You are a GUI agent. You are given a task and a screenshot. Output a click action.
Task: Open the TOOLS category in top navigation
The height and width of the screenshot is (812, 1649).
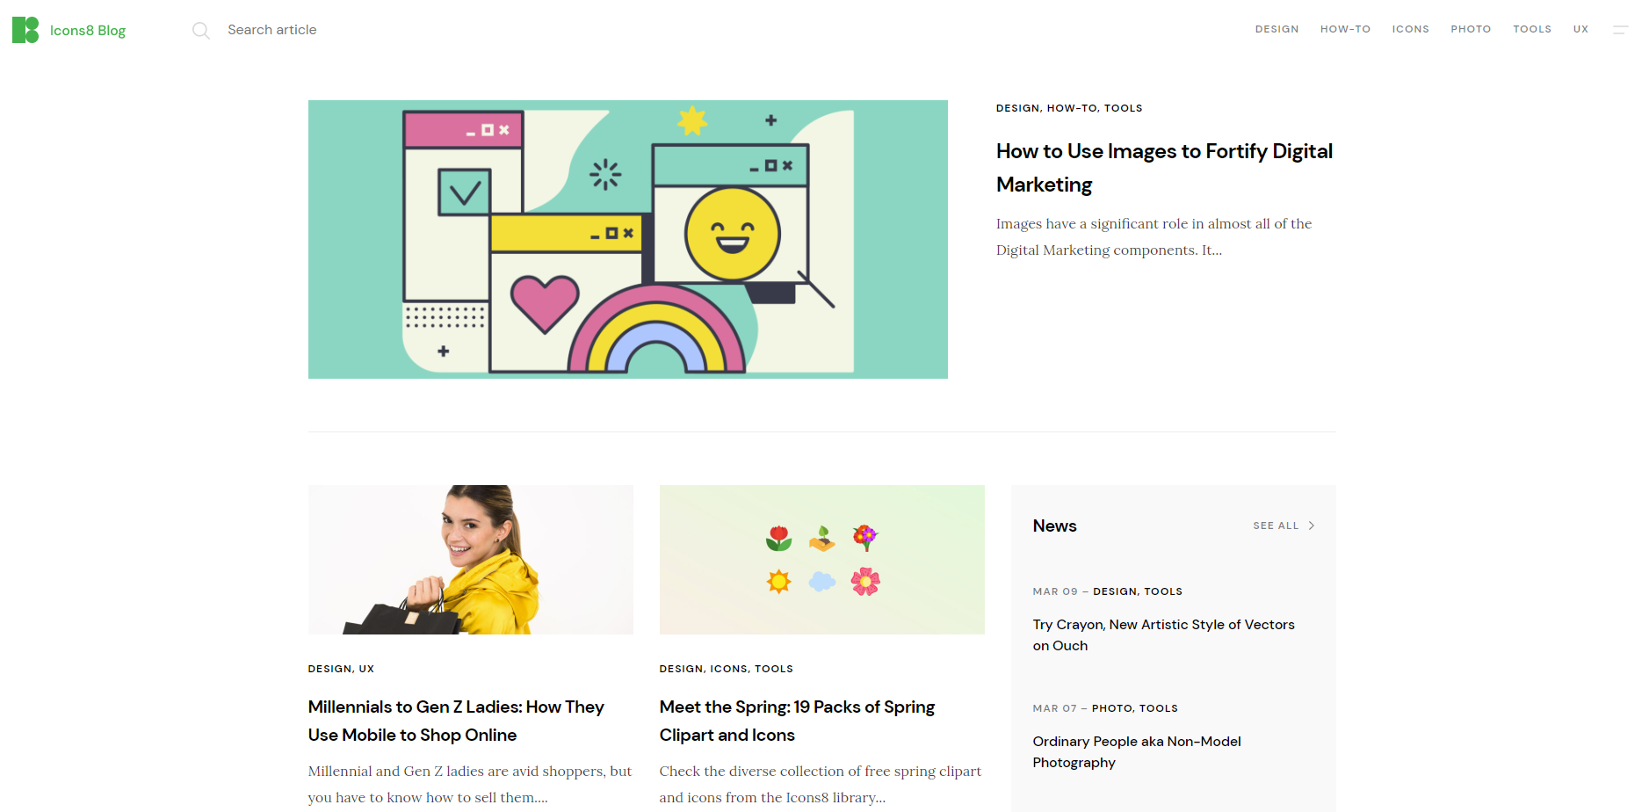(x=1532, y=29)
